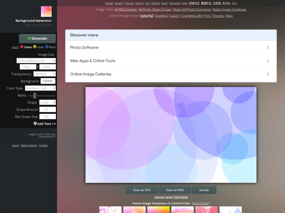Switch language to Français
The width and height of the screenshot is (285, 213).
tap(129, 3)
